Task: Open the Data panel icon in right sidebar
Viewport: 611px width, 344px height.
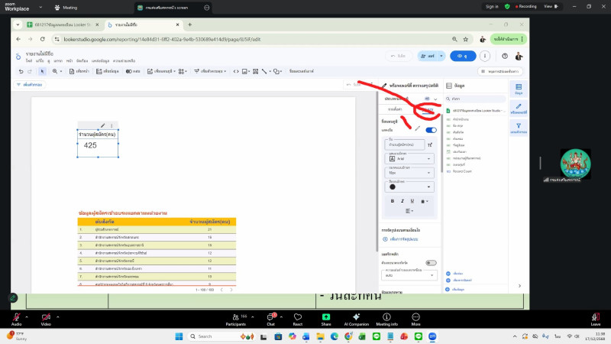Action: [x=519, y=91]
